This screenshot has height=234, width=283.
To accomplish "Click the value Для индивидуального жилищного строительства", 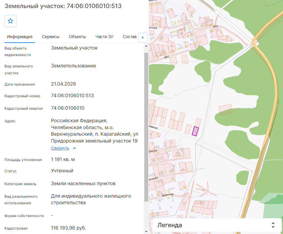I will pos(91,199).
